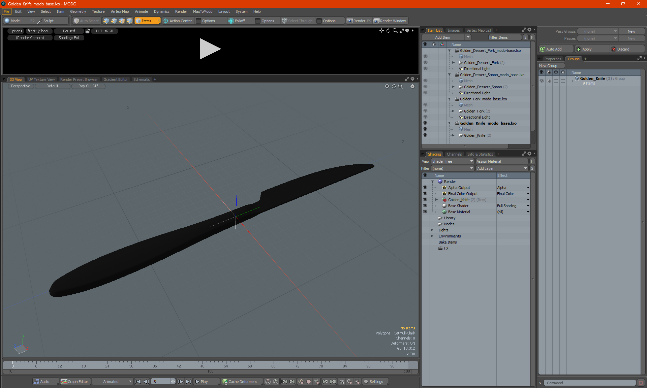Click 3D viewport pan move icon
Image resolution: width=647 pixels, height=388 pixels.
coord(387,86)
